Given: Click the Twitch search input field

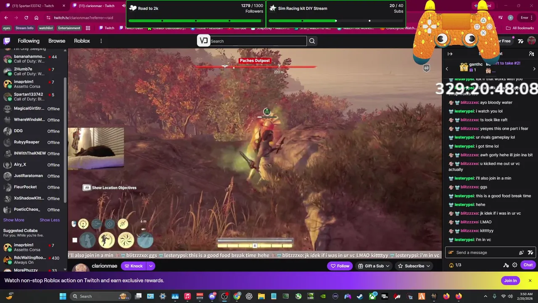Looking at the screenshot, I should click(x=258, y=41).
